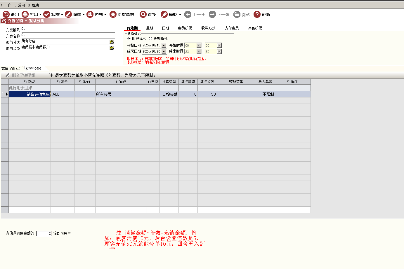Open the 标签和备注 tab

(34, 69)
